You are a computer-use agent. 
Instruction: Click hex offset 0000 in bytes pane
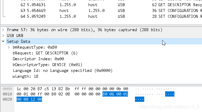click(7, 89)
